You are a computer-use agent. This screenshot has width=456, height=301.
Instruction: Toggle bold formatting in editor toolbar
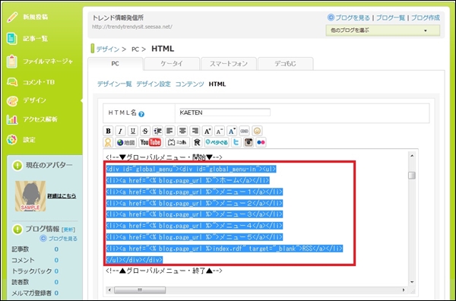point(108,131)
